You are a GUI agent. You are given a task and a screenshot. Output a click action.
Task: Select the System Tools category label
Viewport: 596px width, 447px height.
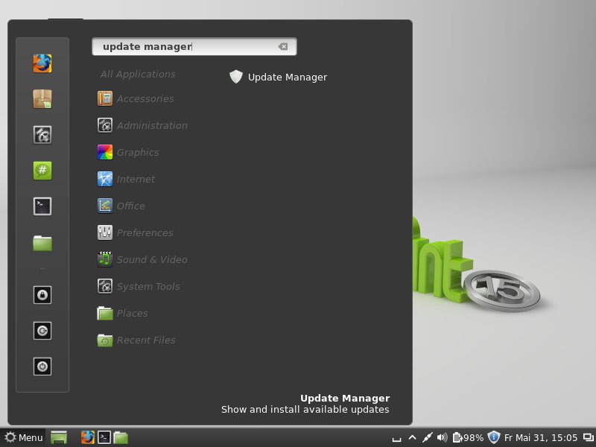pos(148,287)
